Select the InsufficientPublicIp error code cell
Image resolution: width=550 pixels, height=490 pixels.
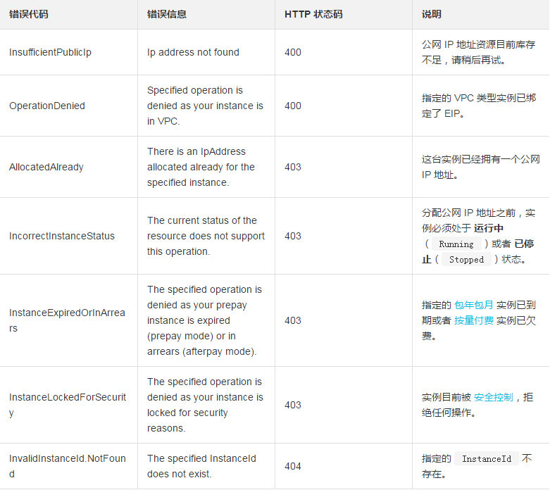click(x=50, y=52)
